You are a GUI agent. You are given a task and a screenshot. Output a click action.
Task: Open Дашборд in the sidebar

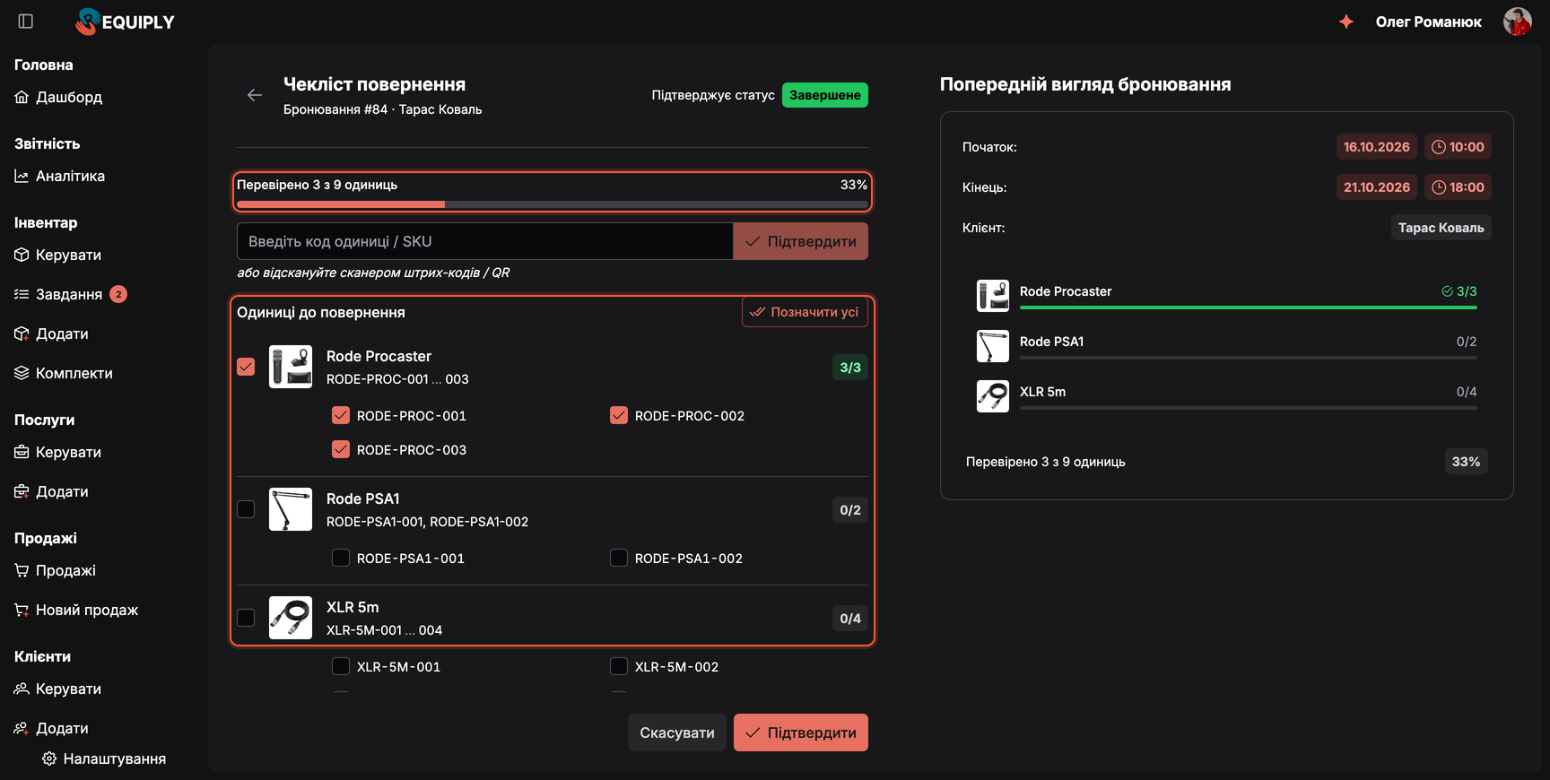coord(58,97)
